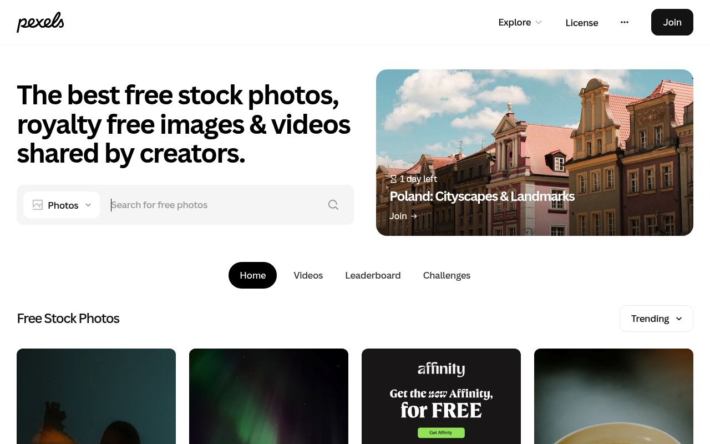The width and height of the screenshot is (710, 444).
Task: Click the arrow next to Join on banner
Action: point(414,216)
